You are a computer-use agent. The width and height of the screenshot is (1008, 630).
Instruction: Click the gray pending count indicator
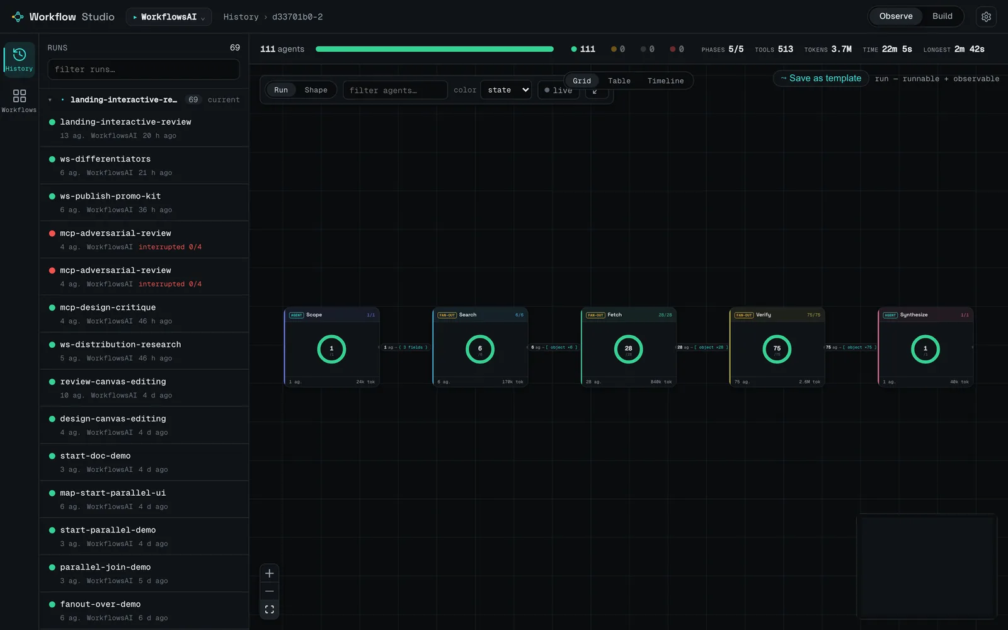648,49
